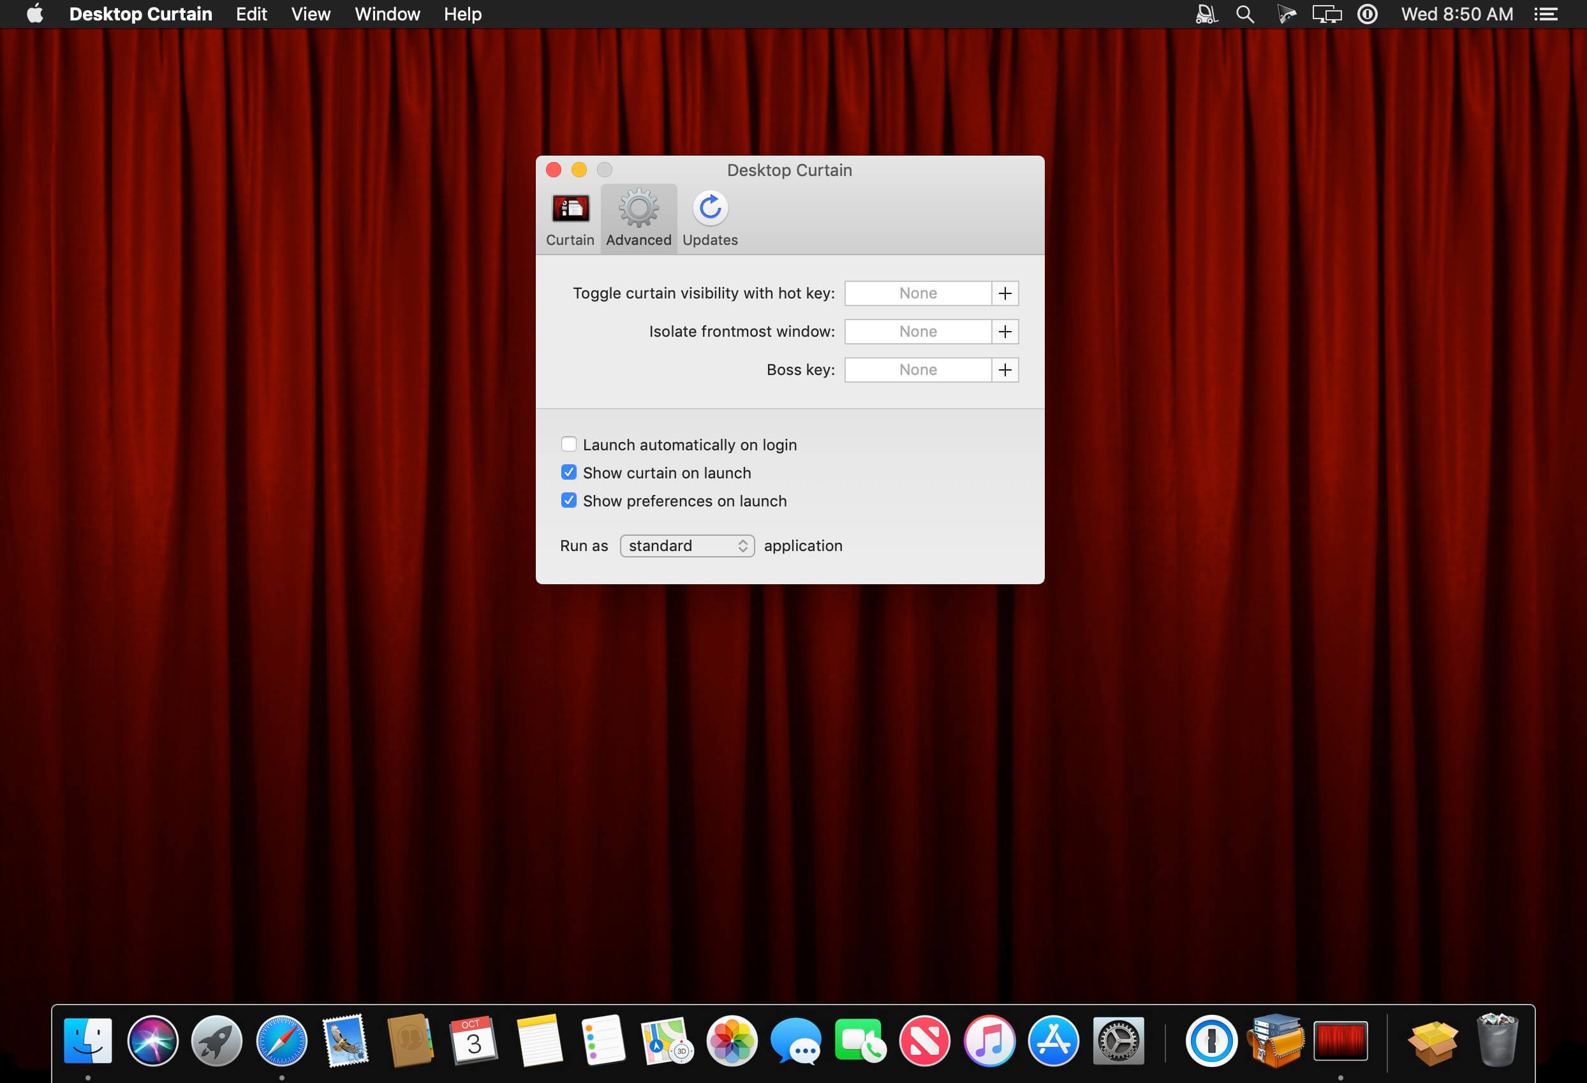Launch Safari from the Dock

tap(281, 1042)
